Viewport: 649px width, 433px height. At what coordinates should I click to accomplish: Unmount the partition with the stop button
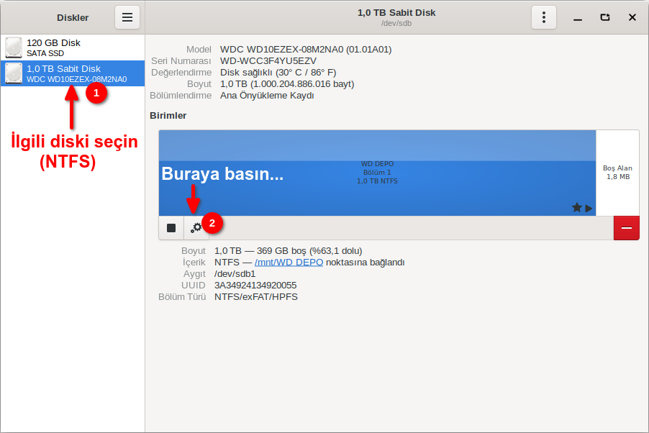171,228
